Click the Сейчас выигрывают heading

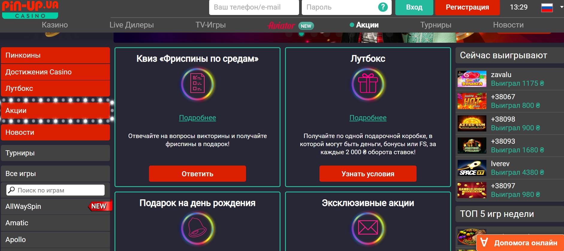tap(503, 55)
